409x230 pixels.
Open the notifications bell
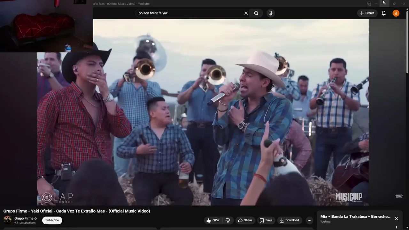(x=384, y=13)
